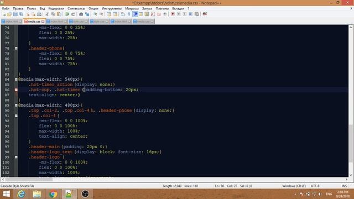The image size is (354, 199).
Task: Click the Open file toolbar icon
Action: 9,14
